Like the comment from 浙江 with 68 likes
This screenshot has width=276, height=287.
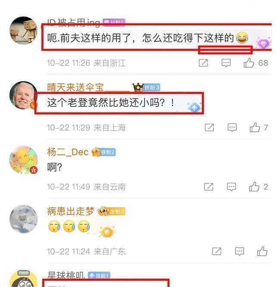(249, 63)
